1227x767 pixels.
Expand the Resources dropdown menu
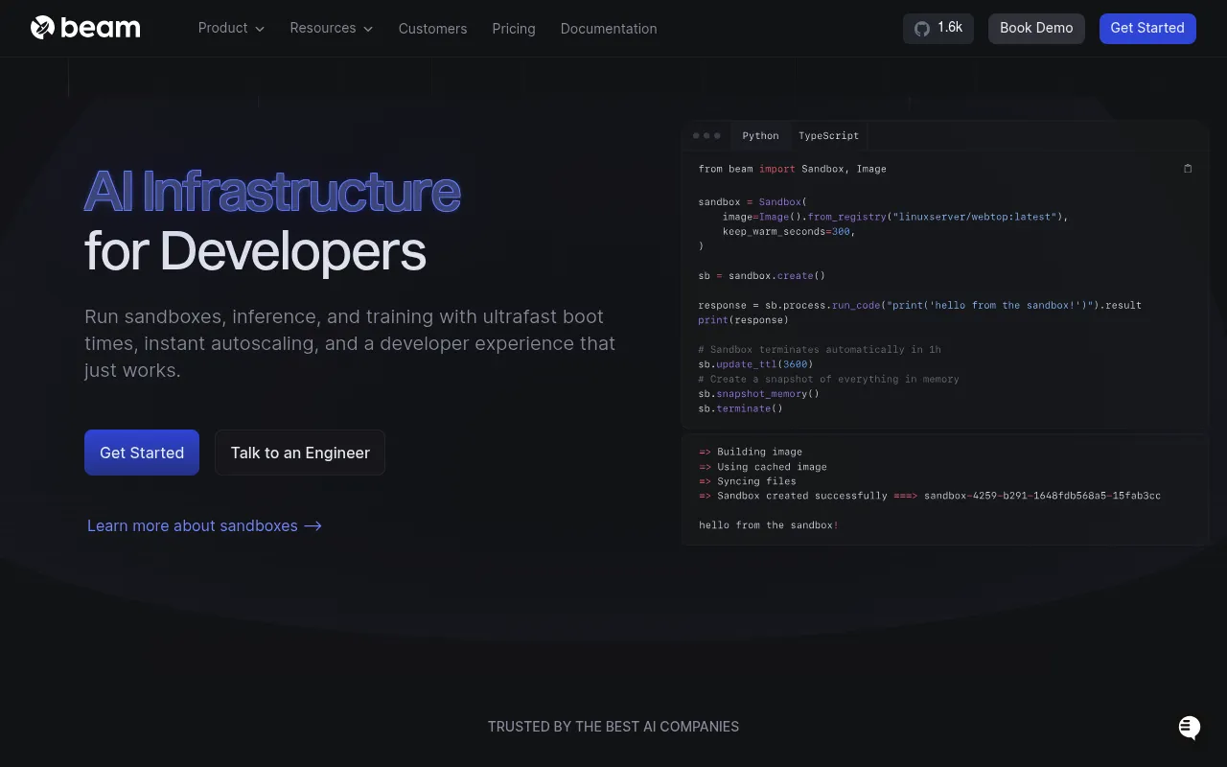(x=332, y=28)
